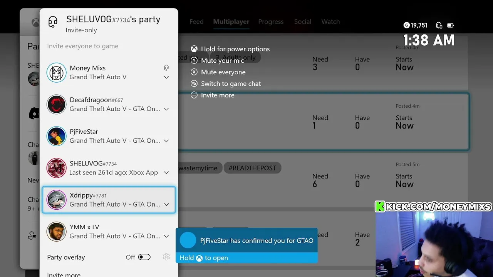Click the Xdrippy#7781 name text
Viewport: 493px width, 277px height.
click(88, 195)
